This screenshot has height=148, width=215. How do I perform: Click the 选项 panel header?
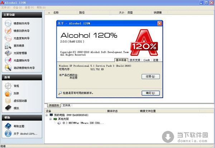[x=22, y=77]
